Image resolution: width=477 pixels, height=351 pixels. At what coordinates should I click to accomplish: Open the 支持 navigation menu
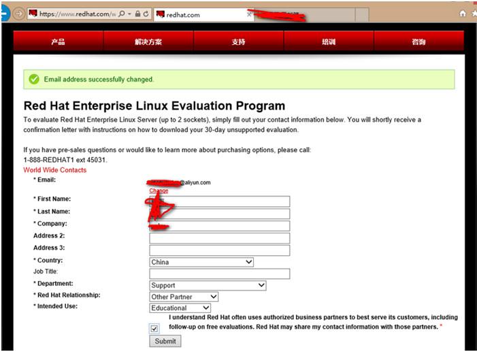click(238, 41)
